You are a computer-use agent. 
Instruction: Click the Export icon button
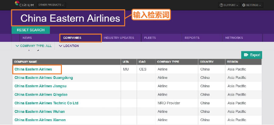(252, 55)
